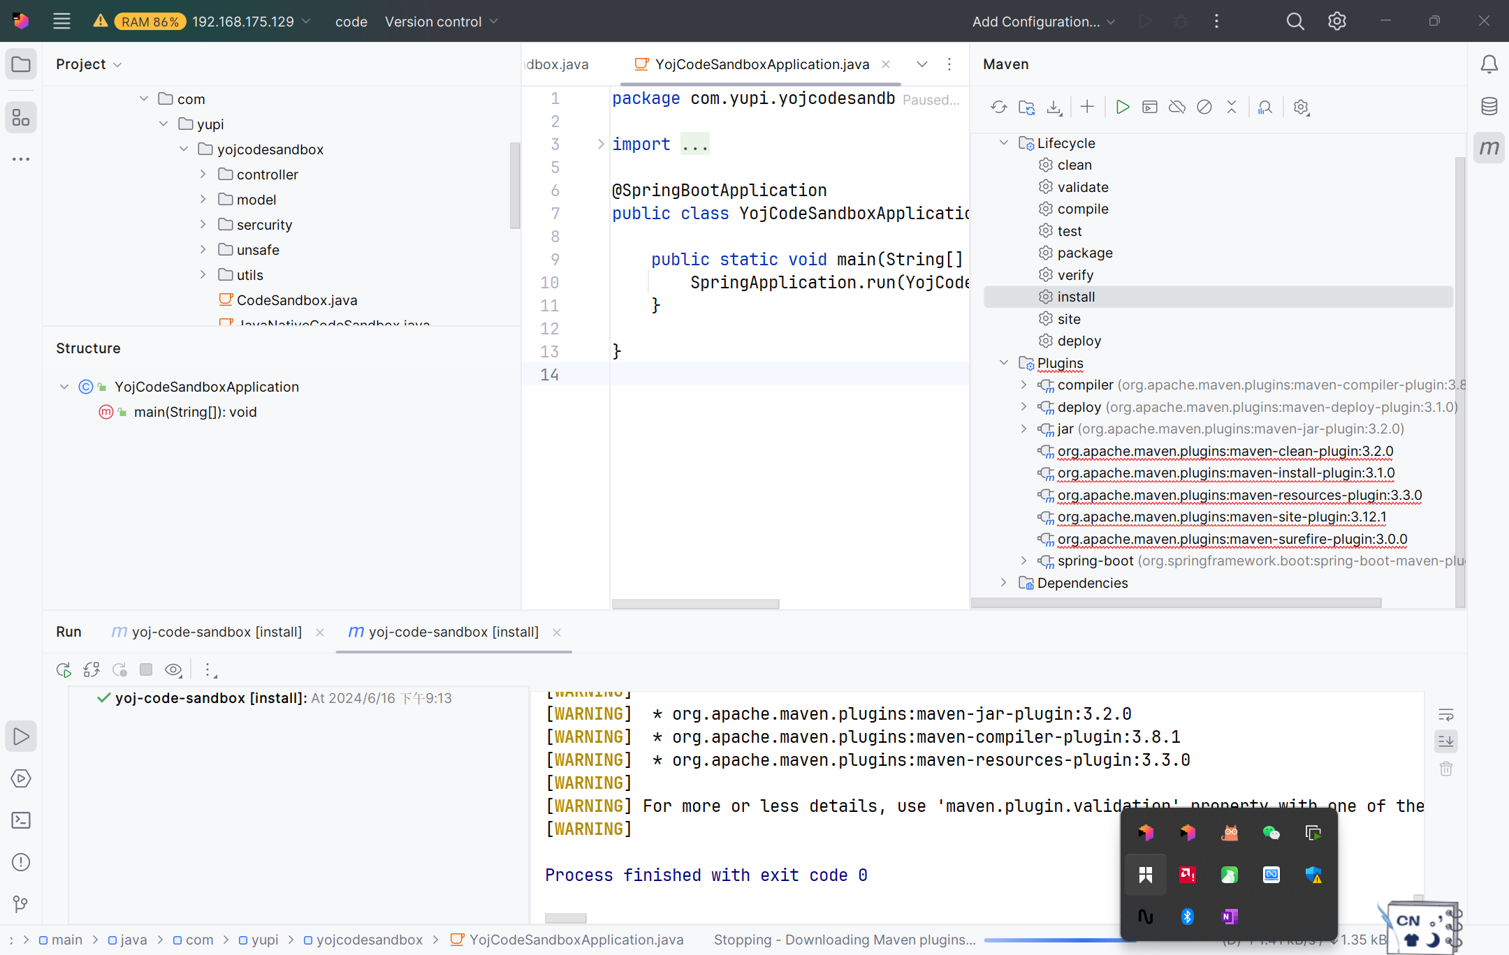1509x955 pixels.
Task: Reload all Maven projects
Action: [999, 107]
